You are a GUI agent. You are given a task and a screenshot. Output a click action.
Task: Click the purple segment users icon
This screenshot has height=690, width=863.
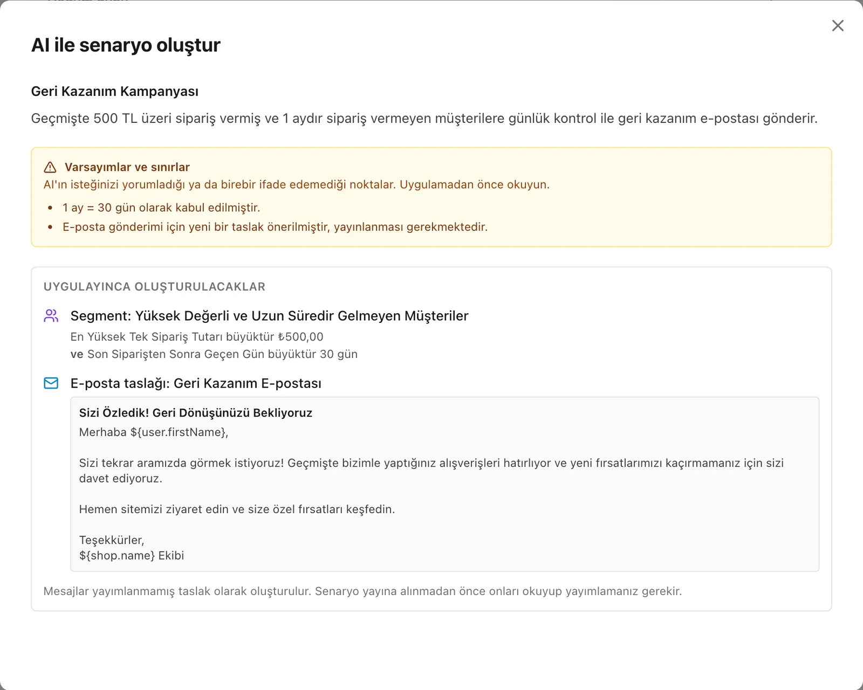[51, 316]
